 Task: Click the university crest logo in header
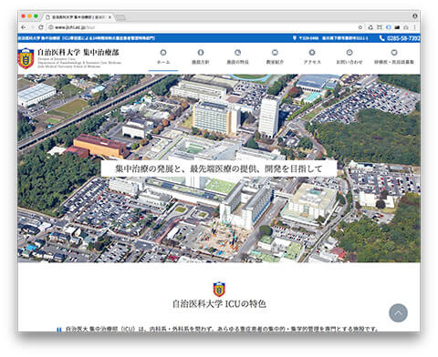pyautogui.click(x=26, y=58)
